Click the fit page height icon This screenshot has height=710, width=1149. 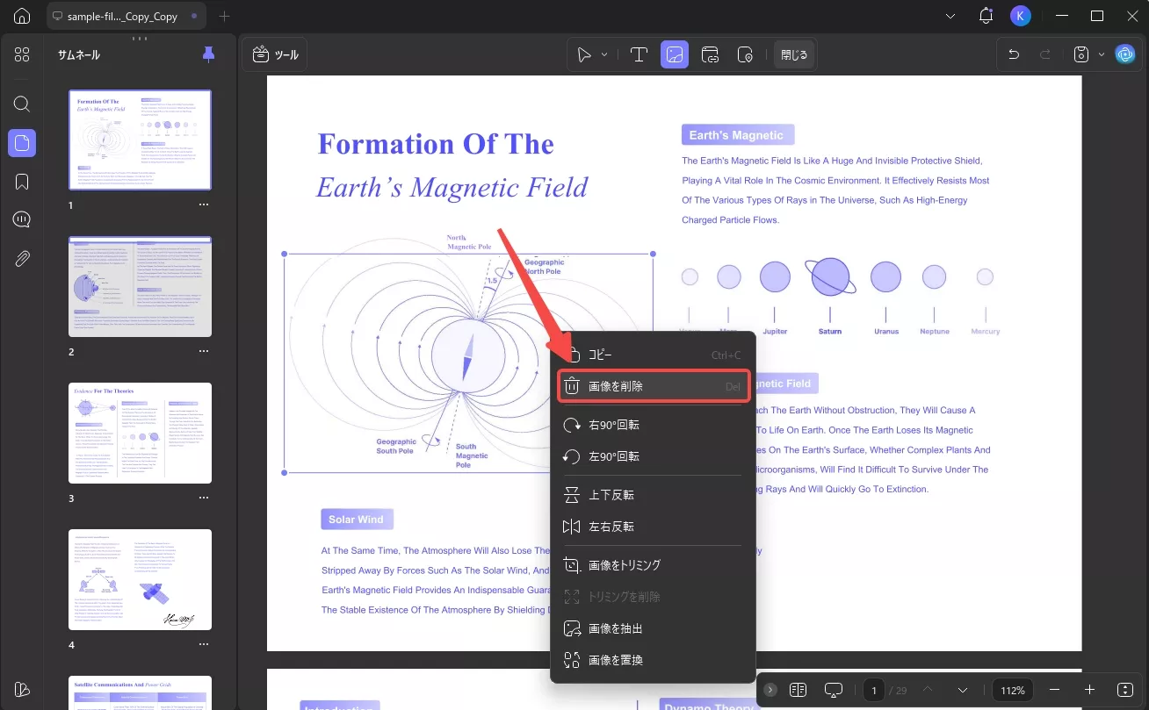pos(1126,690)
